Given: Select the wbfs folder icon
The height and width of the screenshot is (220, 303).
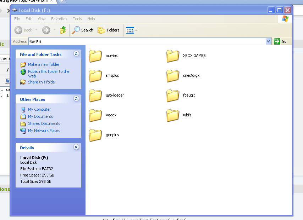Looking at the screenshot, I should click(x=173, y=115).
